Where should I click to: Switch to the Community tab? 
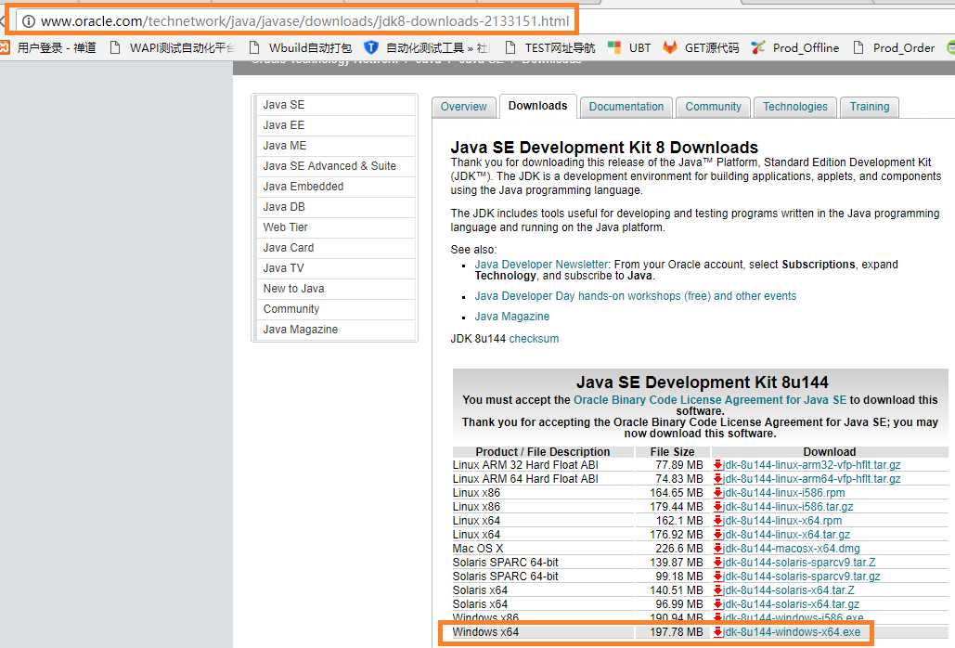[713, 107]
